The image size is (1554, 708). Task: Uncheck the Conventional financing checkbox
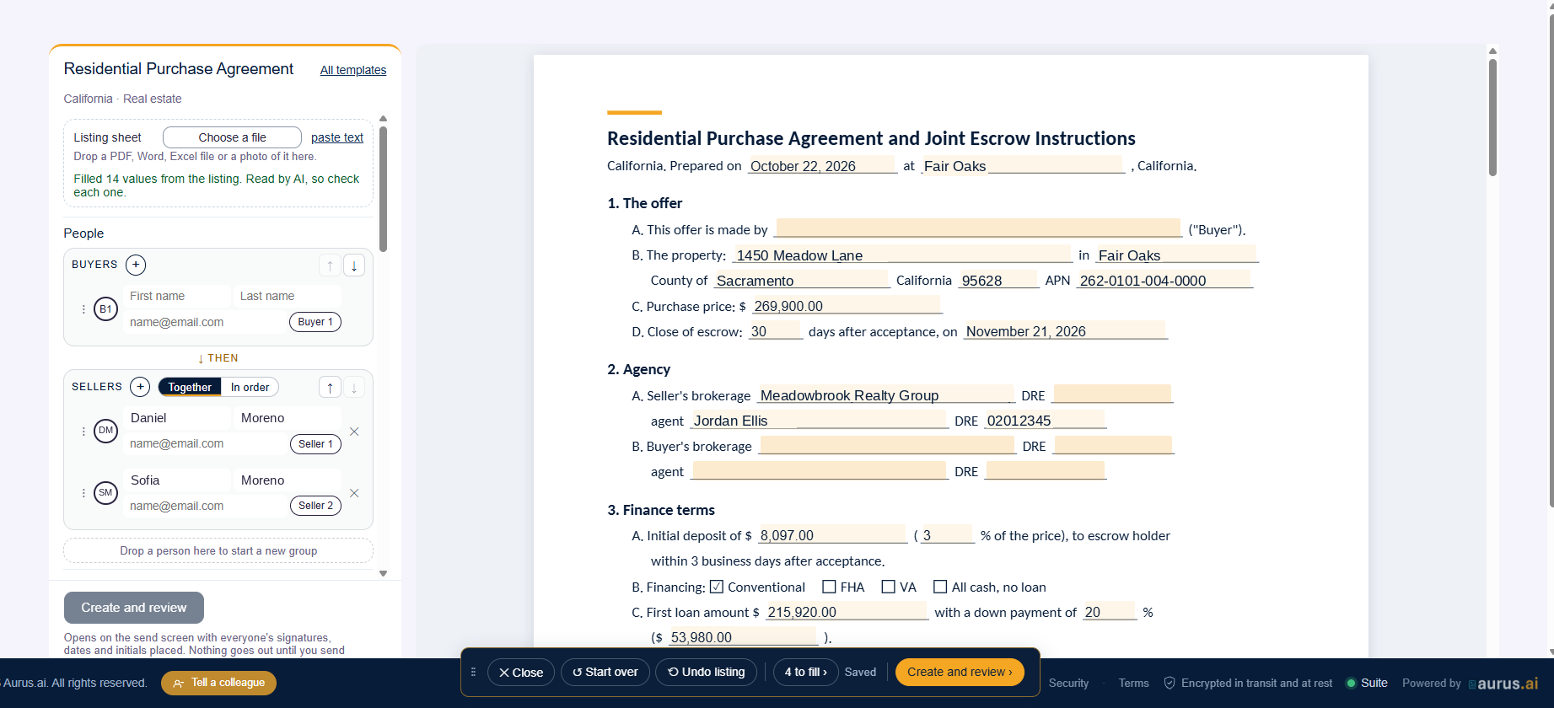[x=717, y=587]
